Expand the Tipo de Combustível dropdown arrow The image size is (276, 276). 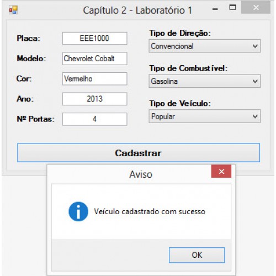(255, 81)
